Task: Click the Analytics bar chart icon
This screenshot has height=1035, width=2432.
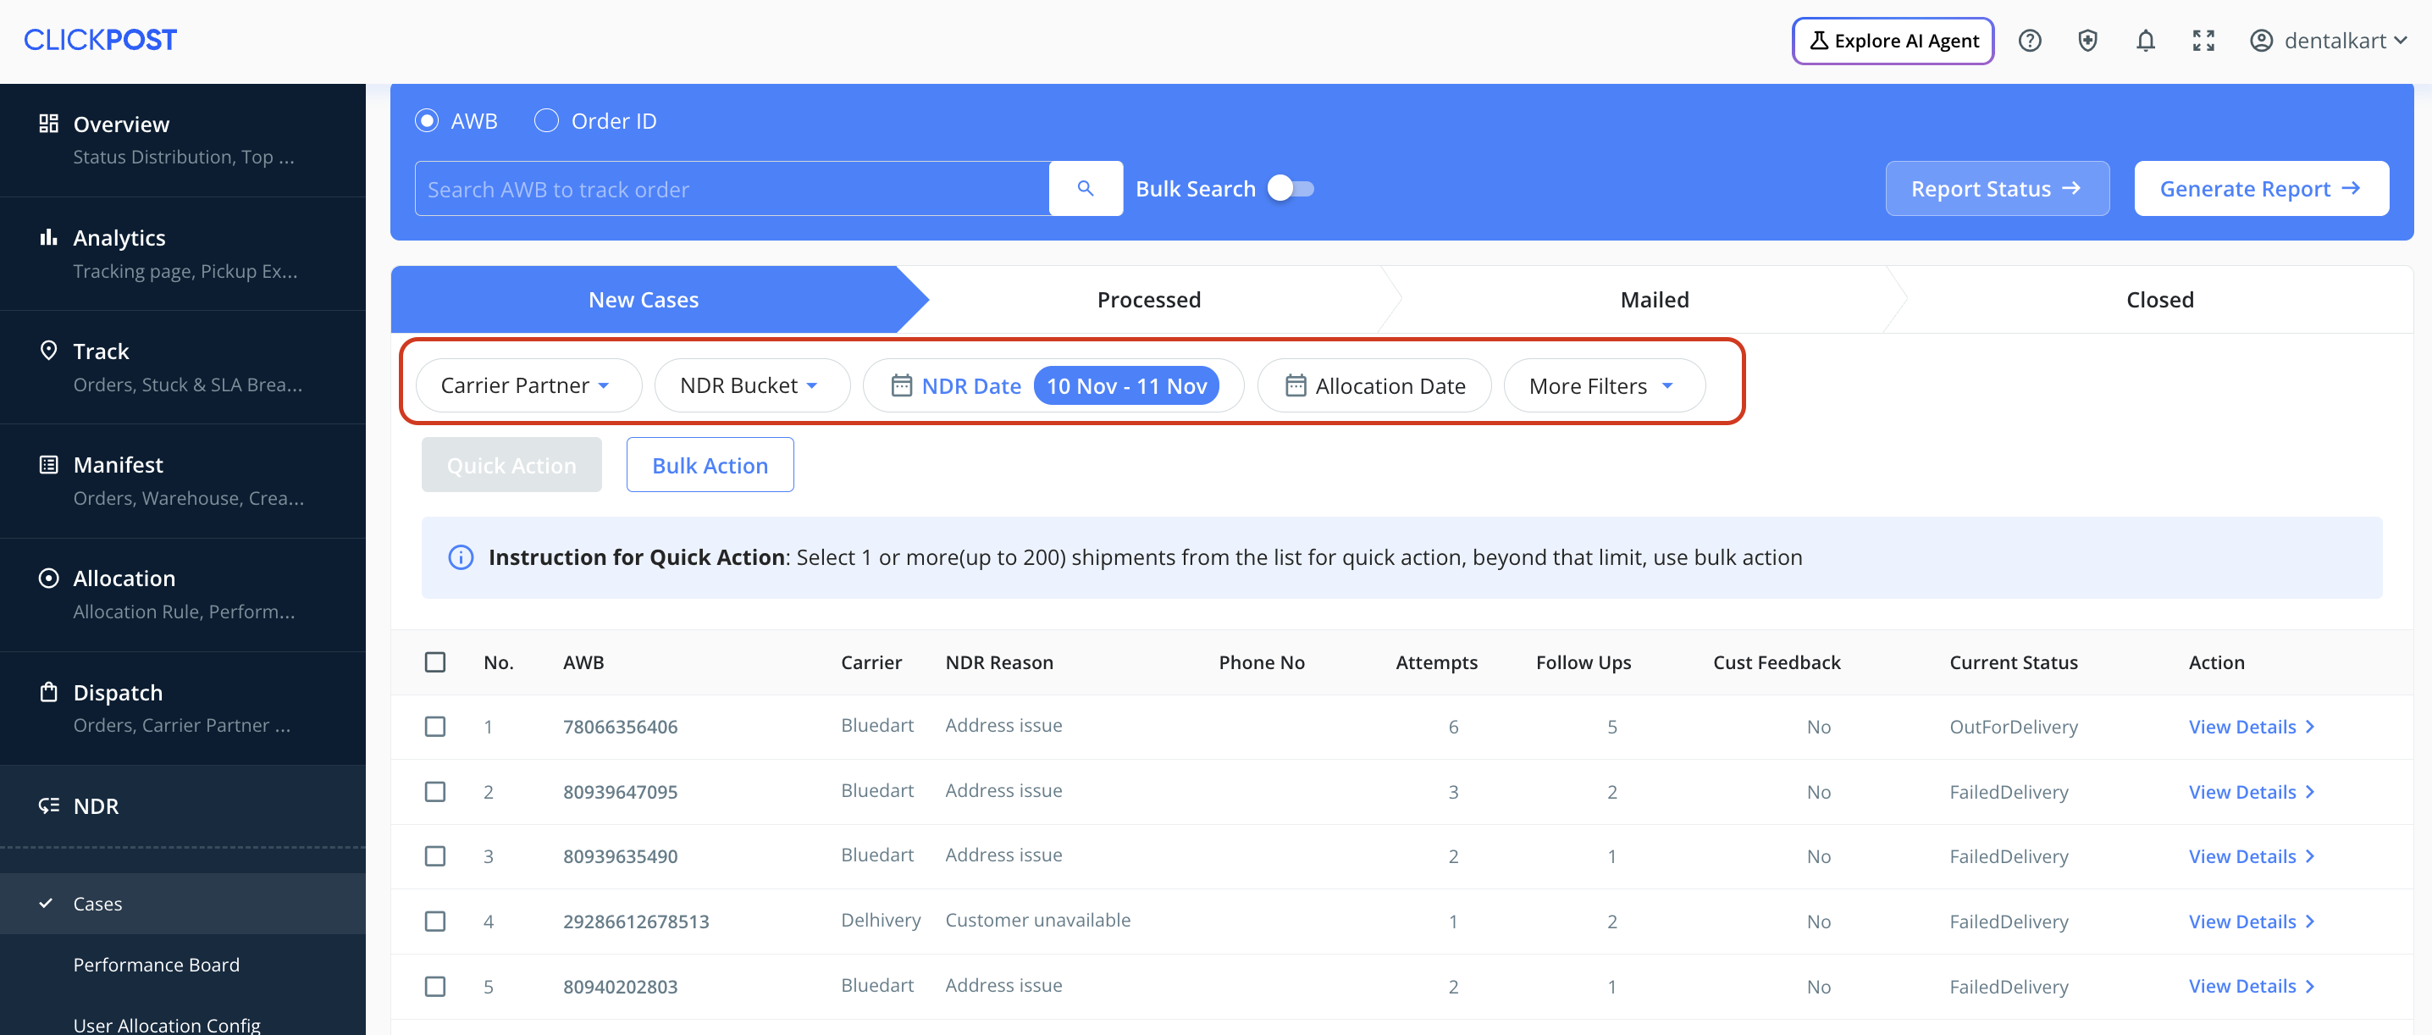Action: pyautogui.click(x=48, y=237)
